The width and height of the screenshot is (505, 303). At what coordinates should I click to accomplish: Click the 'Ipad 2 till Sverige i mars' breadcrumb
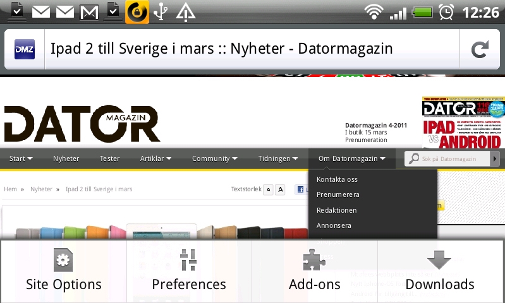(99, 189)
